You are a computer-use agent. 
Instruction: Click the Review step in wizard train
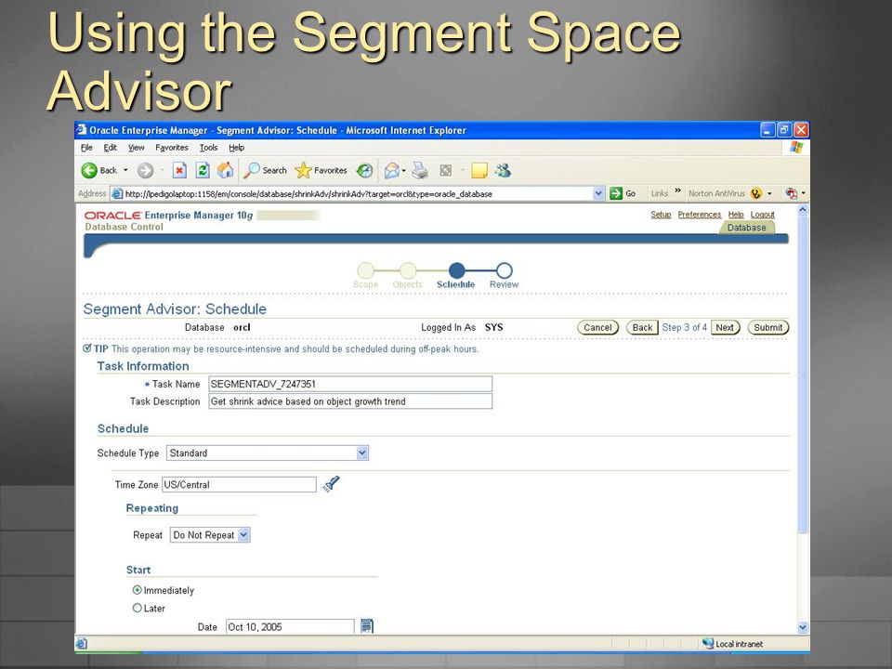[x=504, y=276]
